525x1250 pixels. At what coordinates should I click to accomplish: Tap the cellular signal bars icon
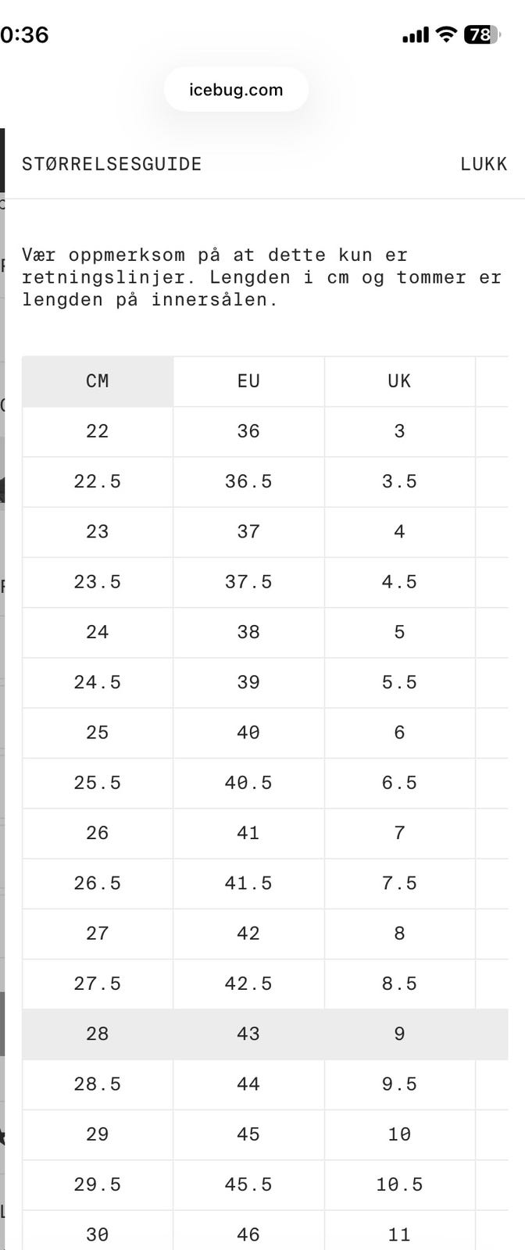416,35
